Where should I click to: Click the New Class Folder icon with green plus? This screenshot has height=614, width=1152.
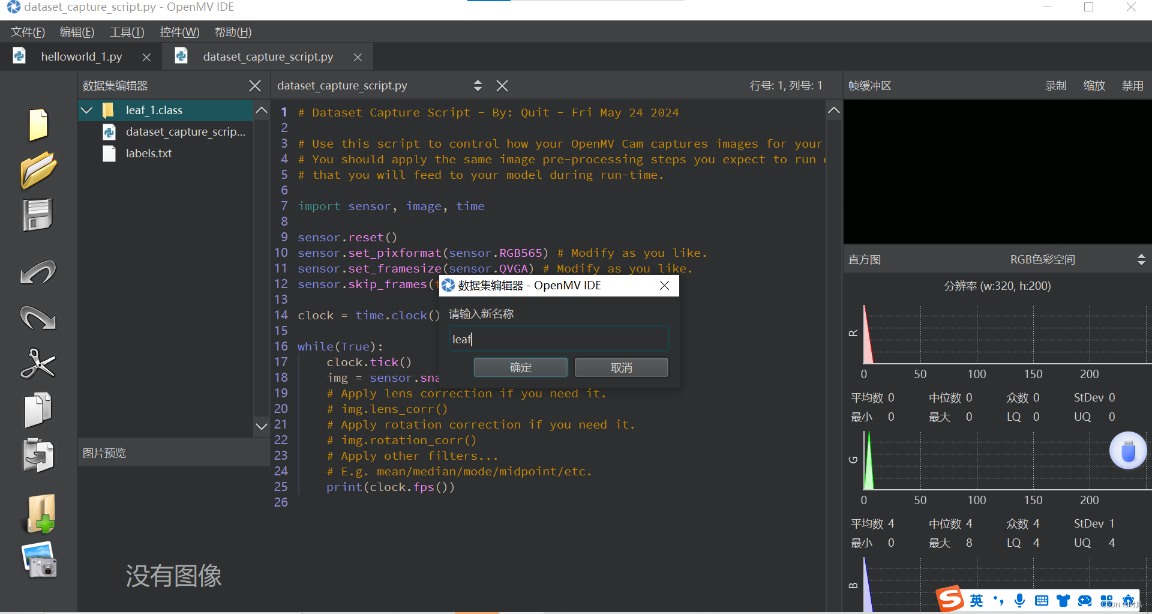click(x=41, y=514)
